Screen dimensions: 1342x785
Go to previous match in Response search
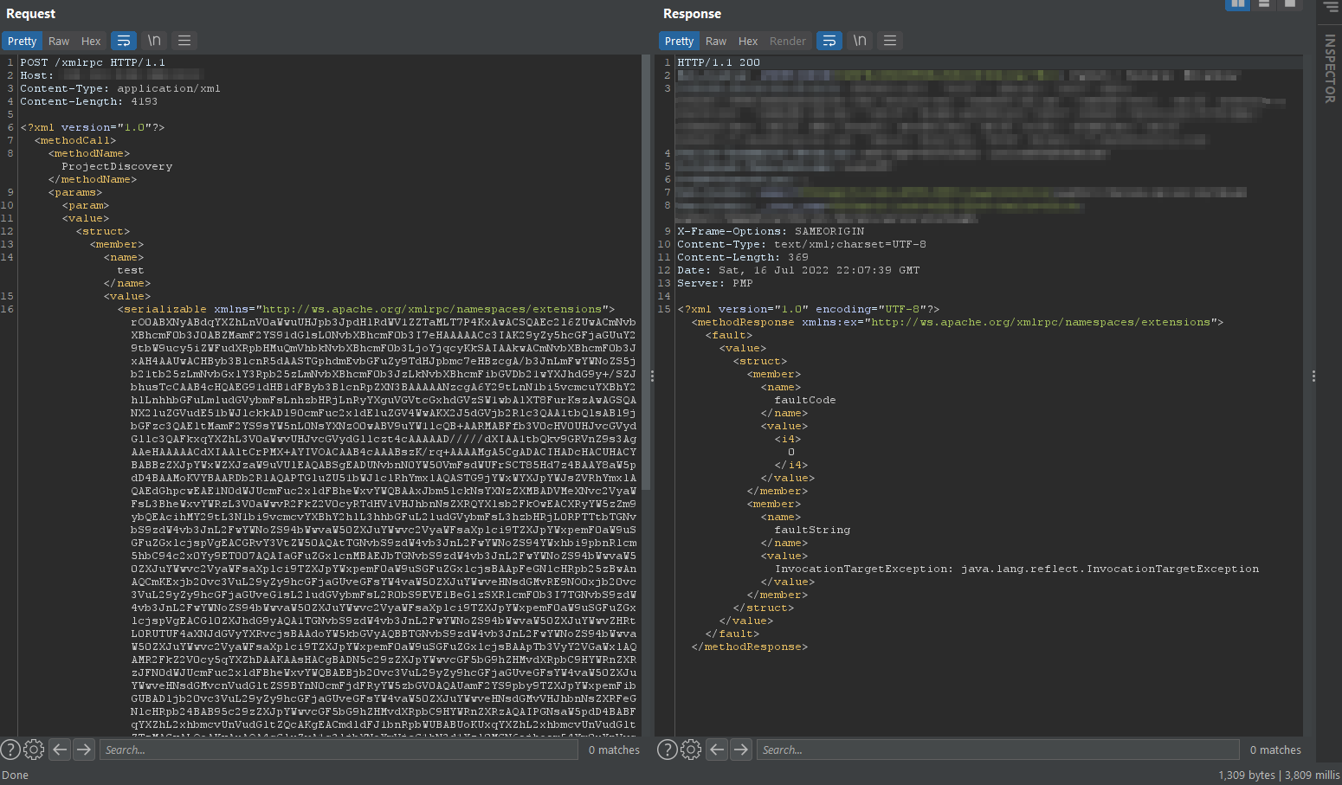(x=717, y=750)
